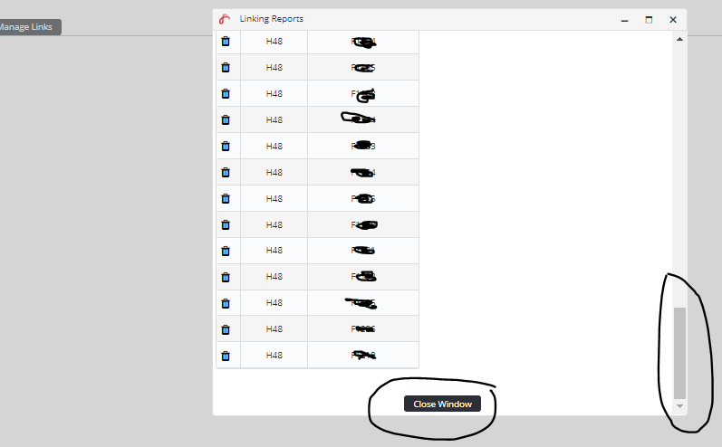Delete the second visible H48 link row
The width and height of the screenshot is (722, 447).
pos(226,68)
